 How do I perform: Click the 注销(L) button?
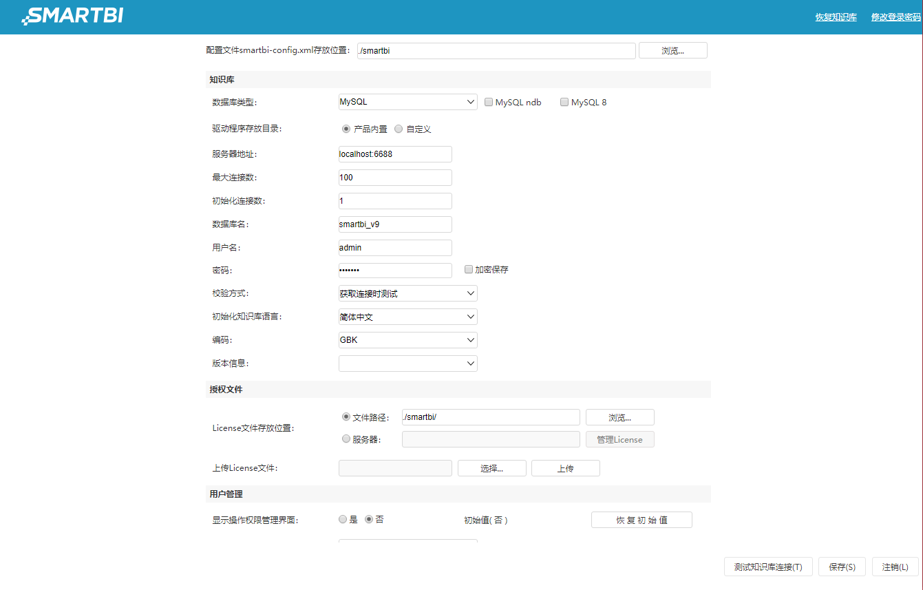(x=895, y=567)
